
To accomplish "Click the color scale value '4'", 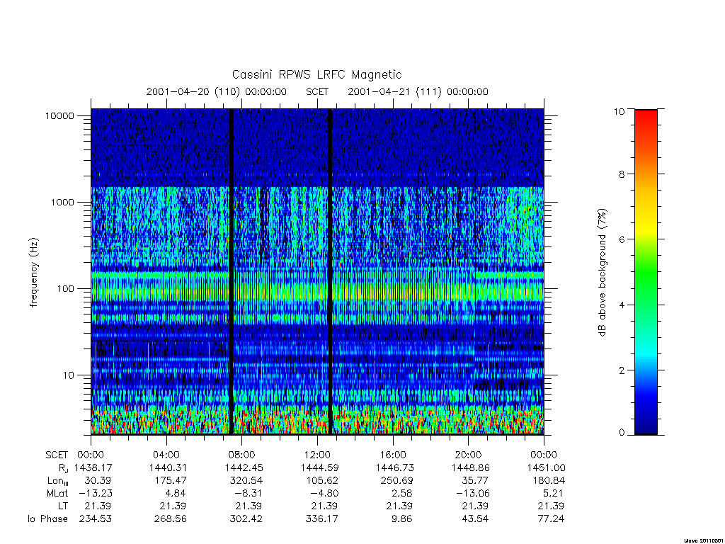I will point(622,305).
